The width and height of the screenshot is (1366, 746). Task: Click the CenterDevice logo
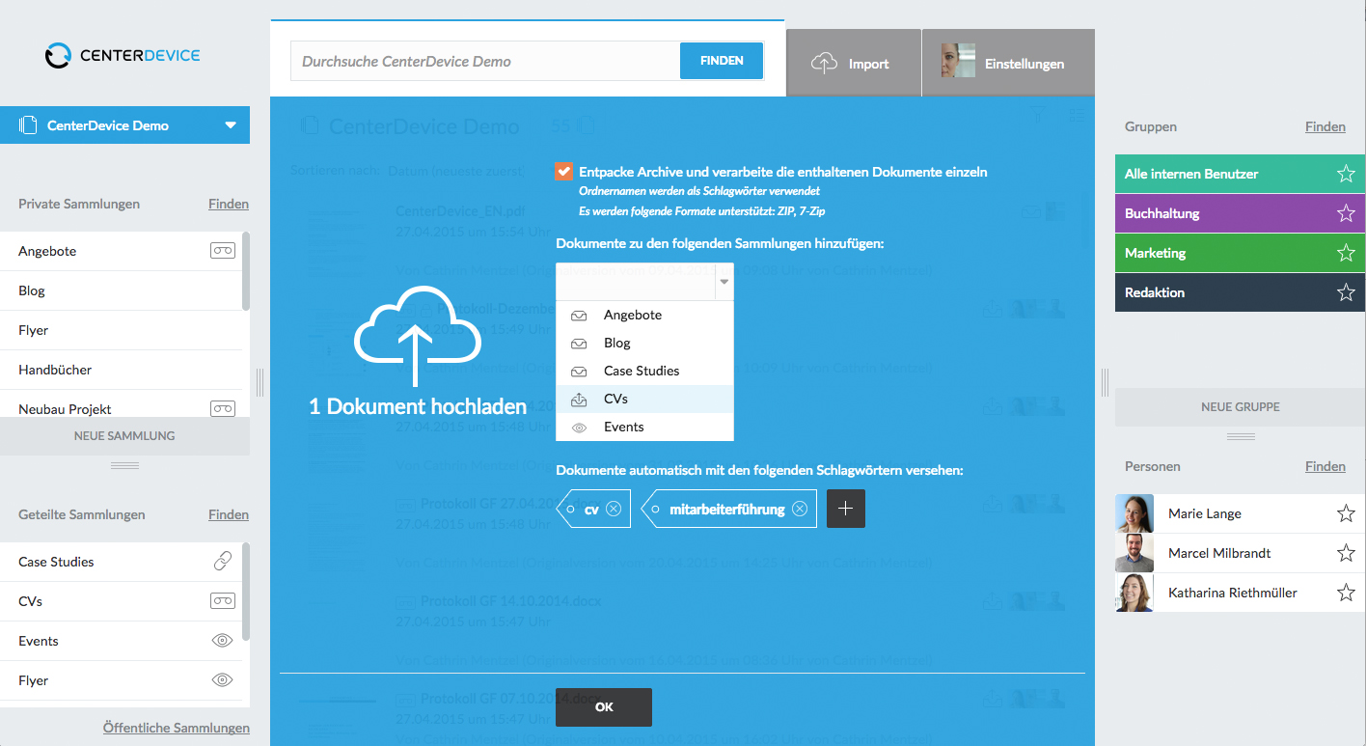pyautogui.click(x=123, y=55)
